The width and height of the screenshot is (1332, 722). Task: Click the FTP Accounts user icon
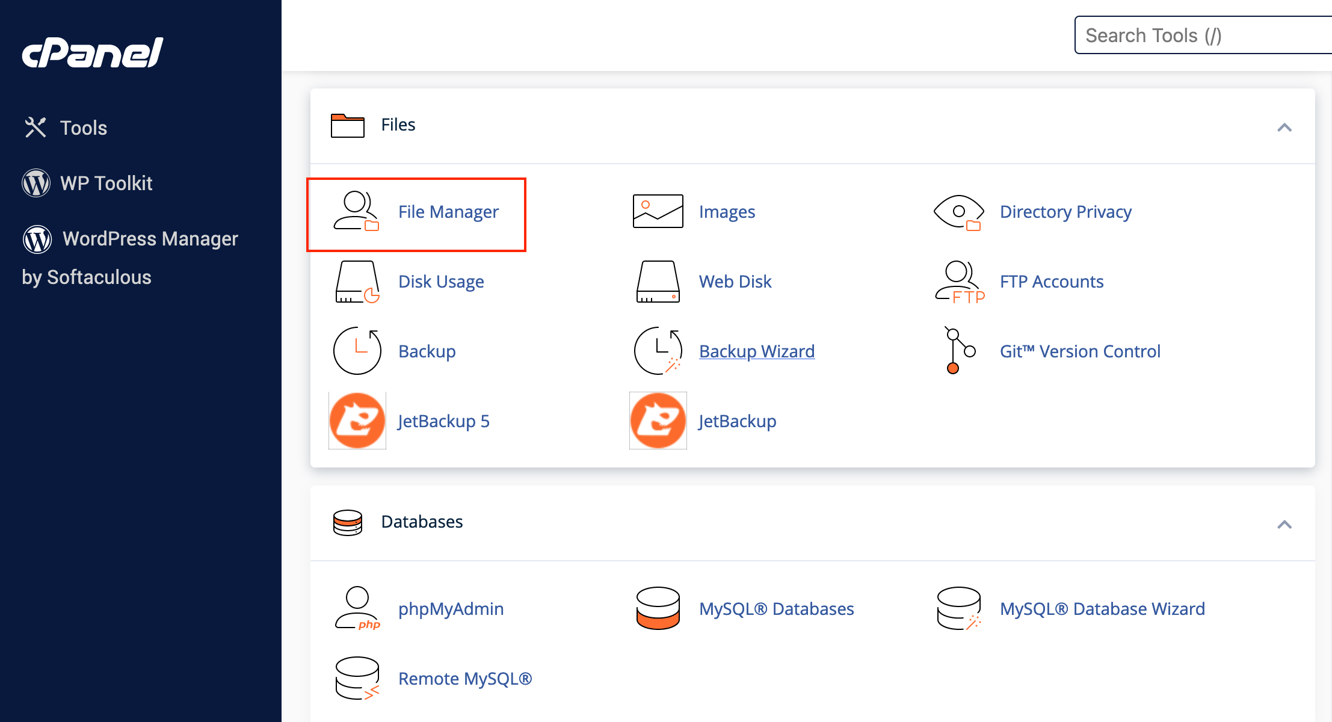coord(960,282)
